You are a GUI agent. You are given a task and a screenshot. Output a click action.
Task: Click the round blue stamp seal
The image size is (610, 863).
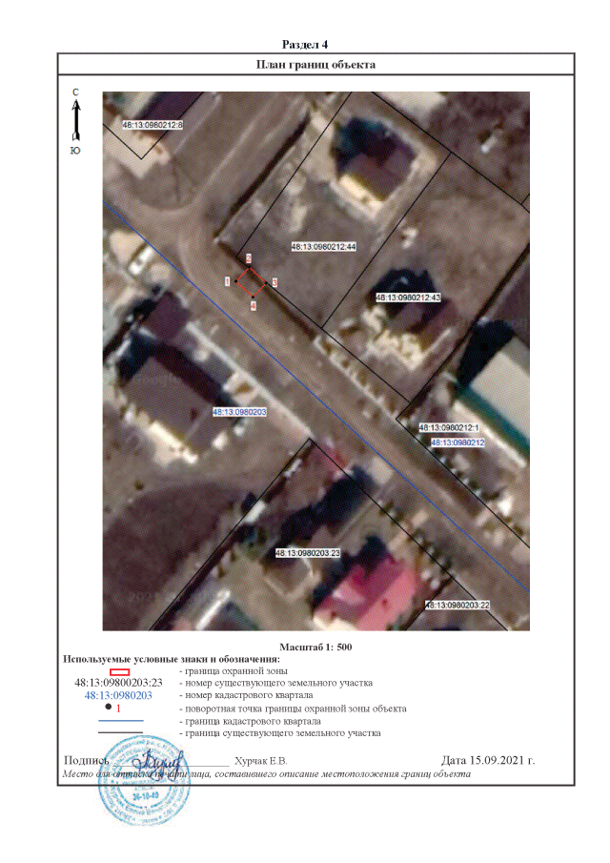[138, 793]
